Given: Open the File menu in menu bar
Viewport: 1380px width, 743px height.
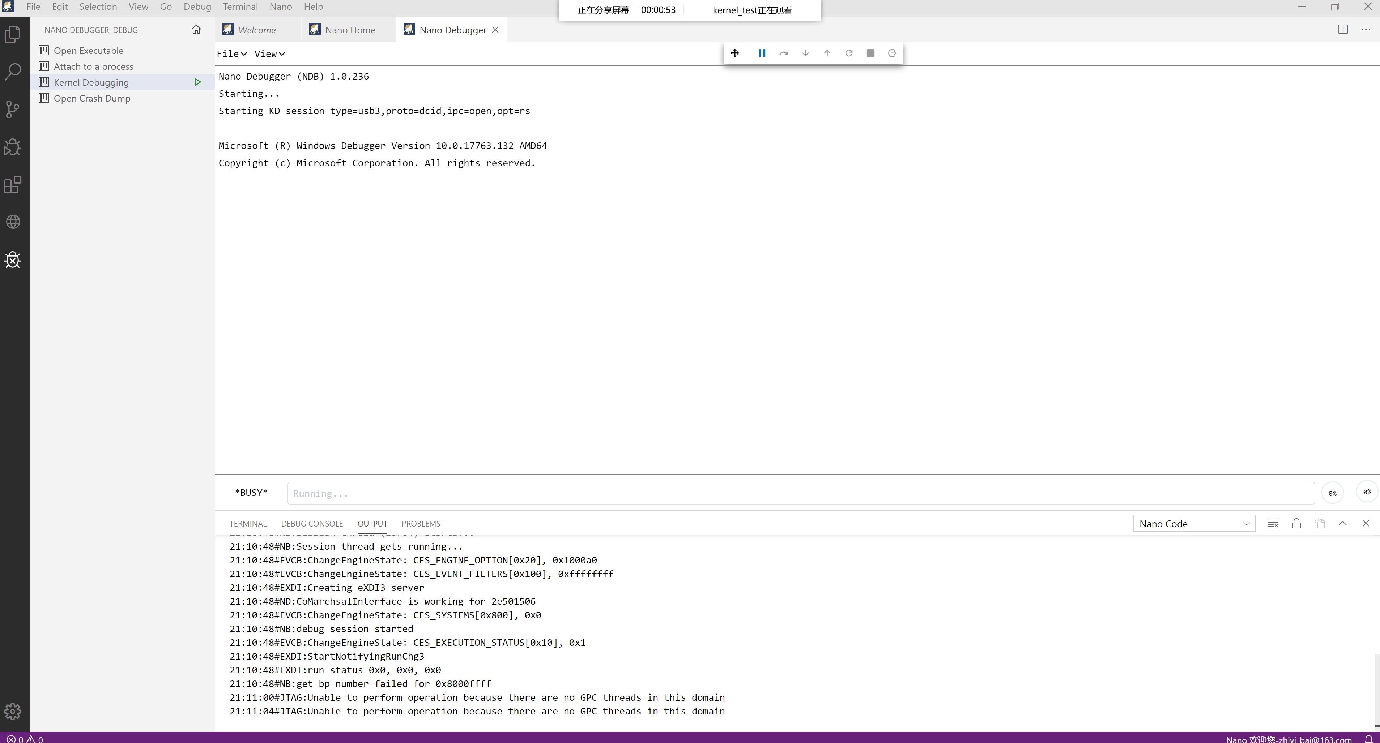Looking at the screenshot, I should pyautogui.click(x=33, y=7).
